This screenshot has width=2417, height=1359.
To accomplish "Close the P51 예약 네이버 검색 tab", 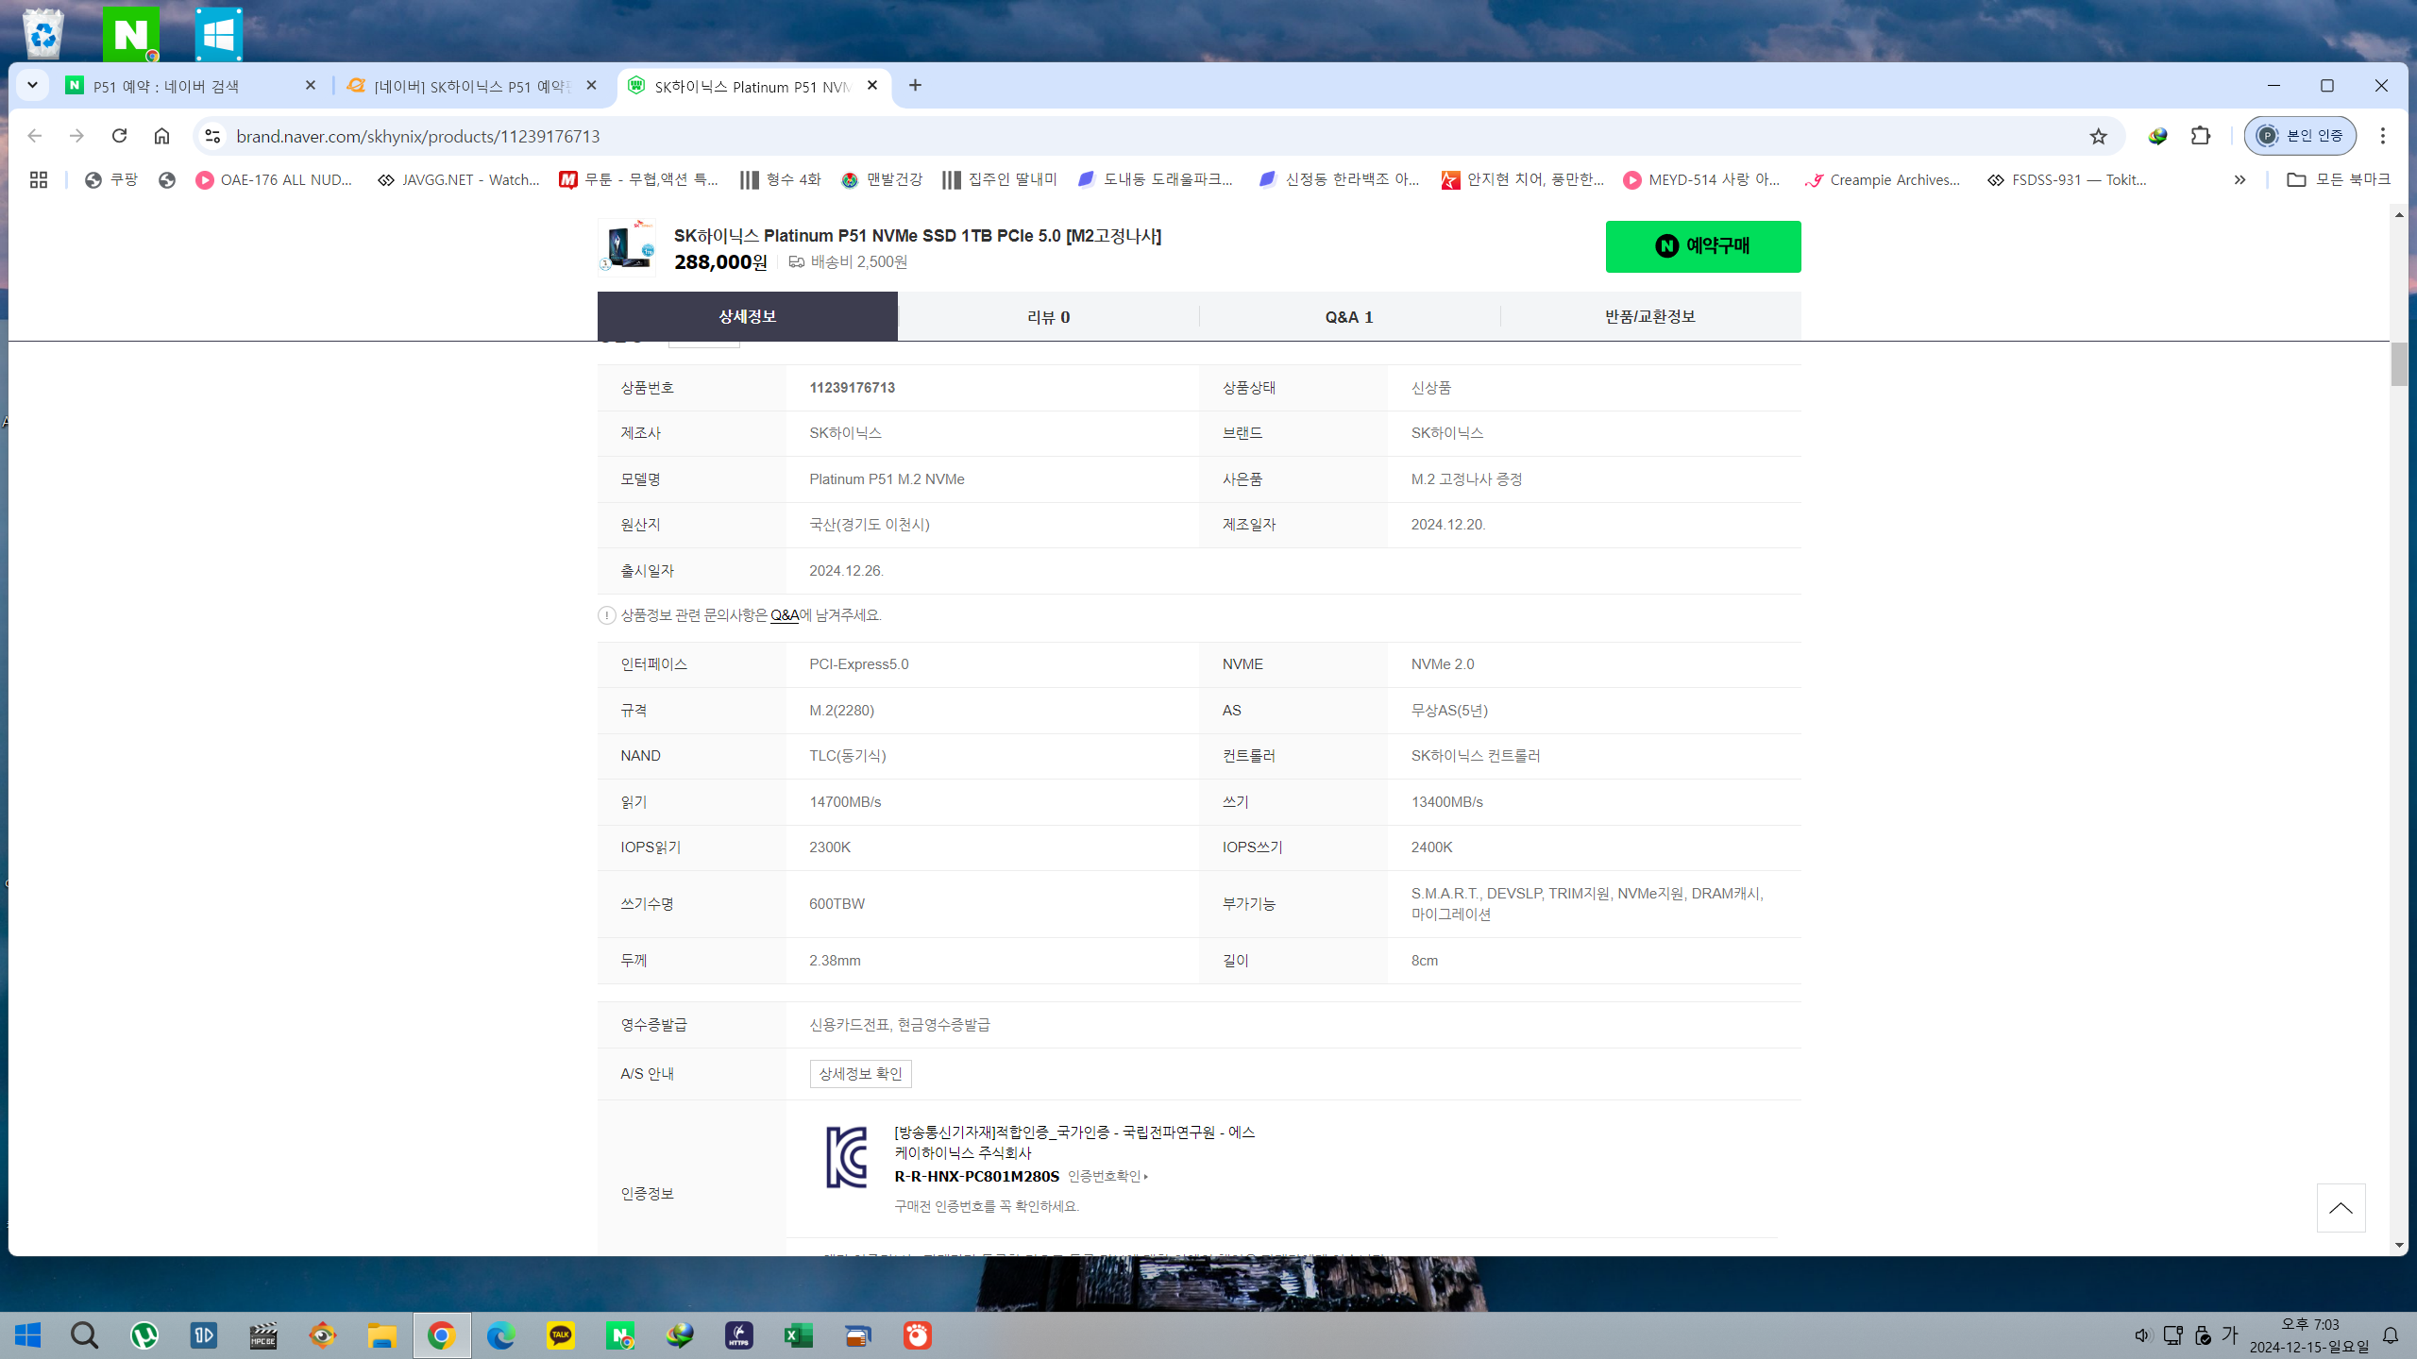I will (311, 85).
